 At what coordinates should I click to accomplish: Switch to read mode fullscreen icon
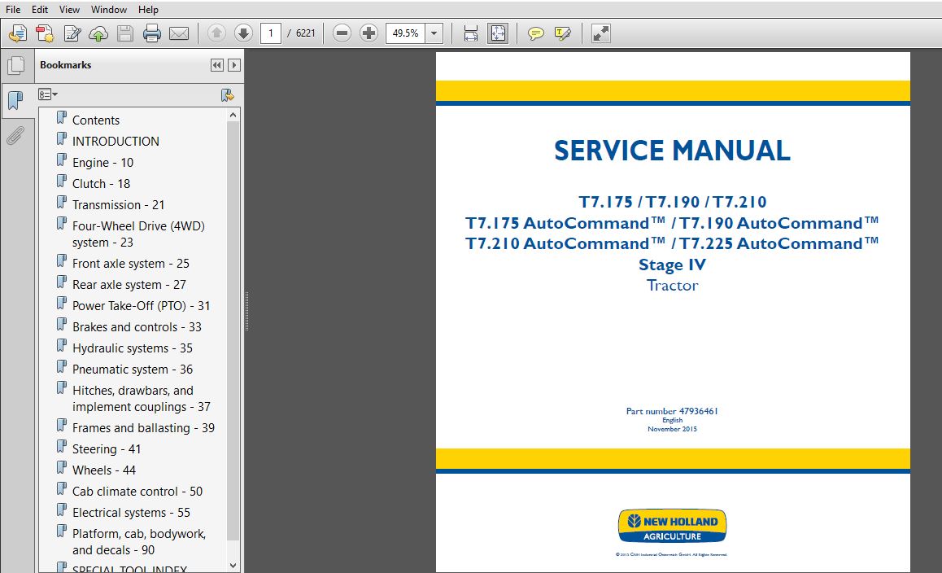pos(601,33)
